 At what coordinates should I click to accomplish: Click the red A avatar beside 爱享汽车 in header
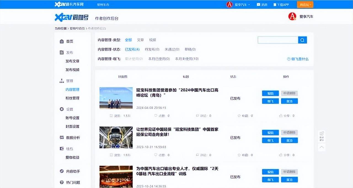coord(292,16)
